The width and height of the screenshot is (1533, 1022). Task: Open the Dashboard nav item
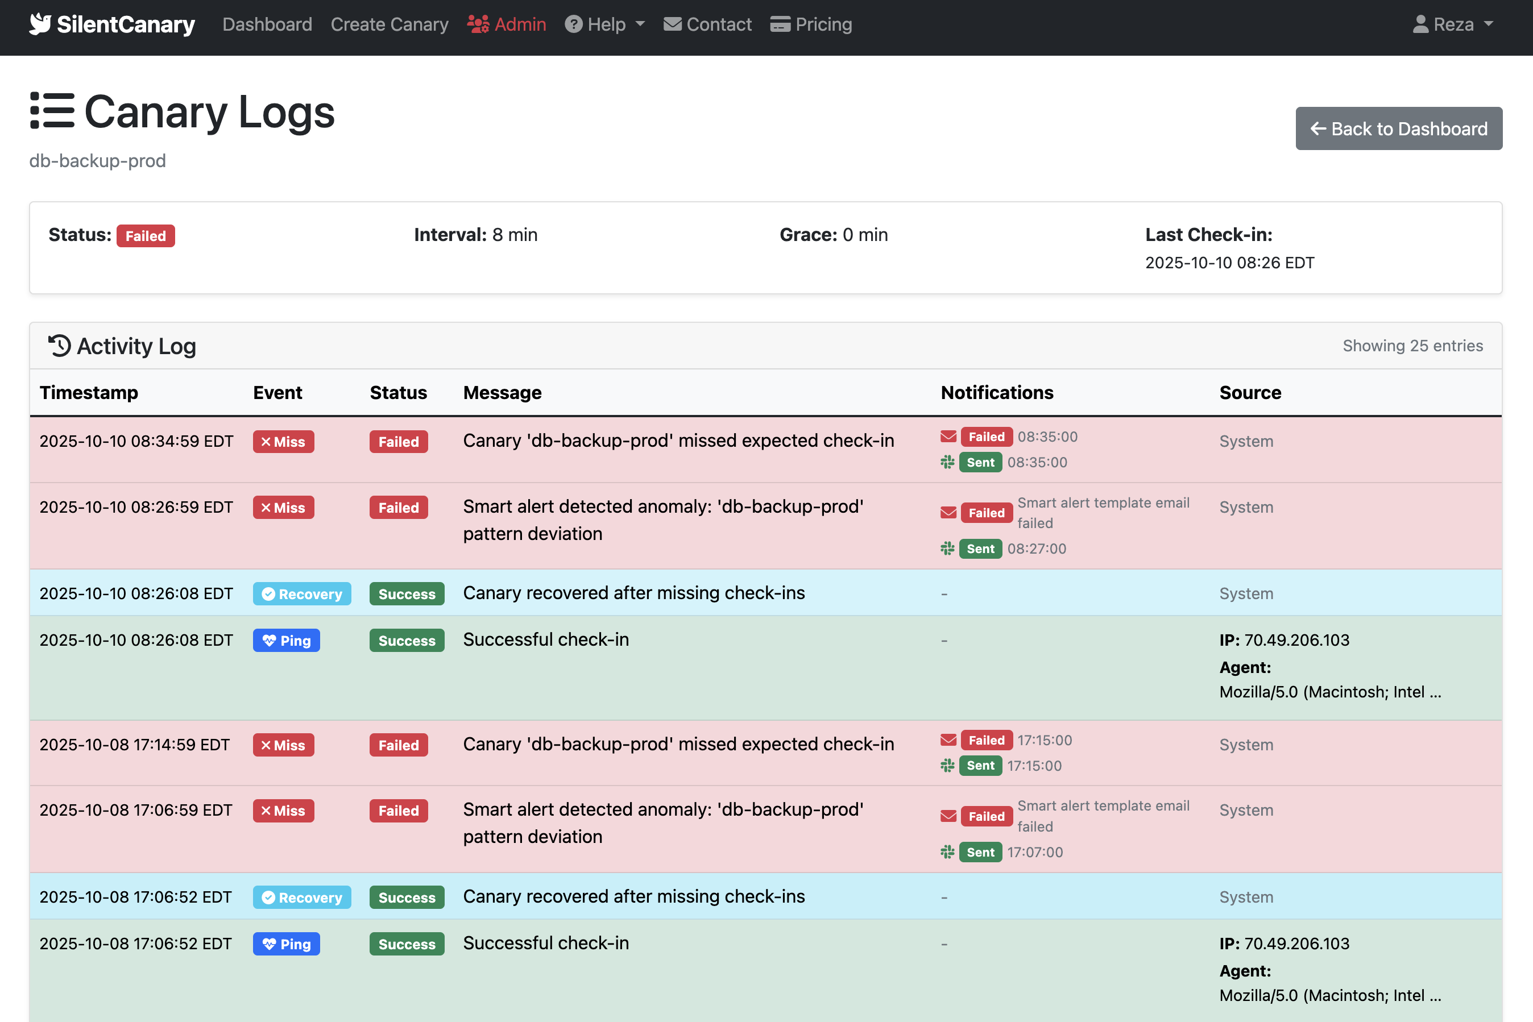pyautogui.click(x=267, y=25)
